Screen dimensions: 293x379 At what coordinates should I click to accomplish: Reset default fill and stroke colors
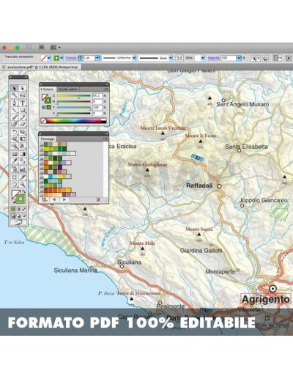pos(14,202)
